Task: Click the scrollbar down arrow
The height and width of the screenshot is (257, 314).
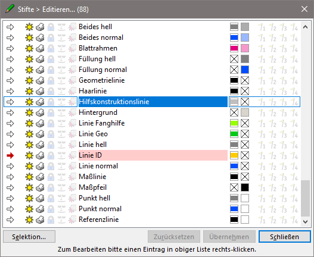Action: click(306, 221)
